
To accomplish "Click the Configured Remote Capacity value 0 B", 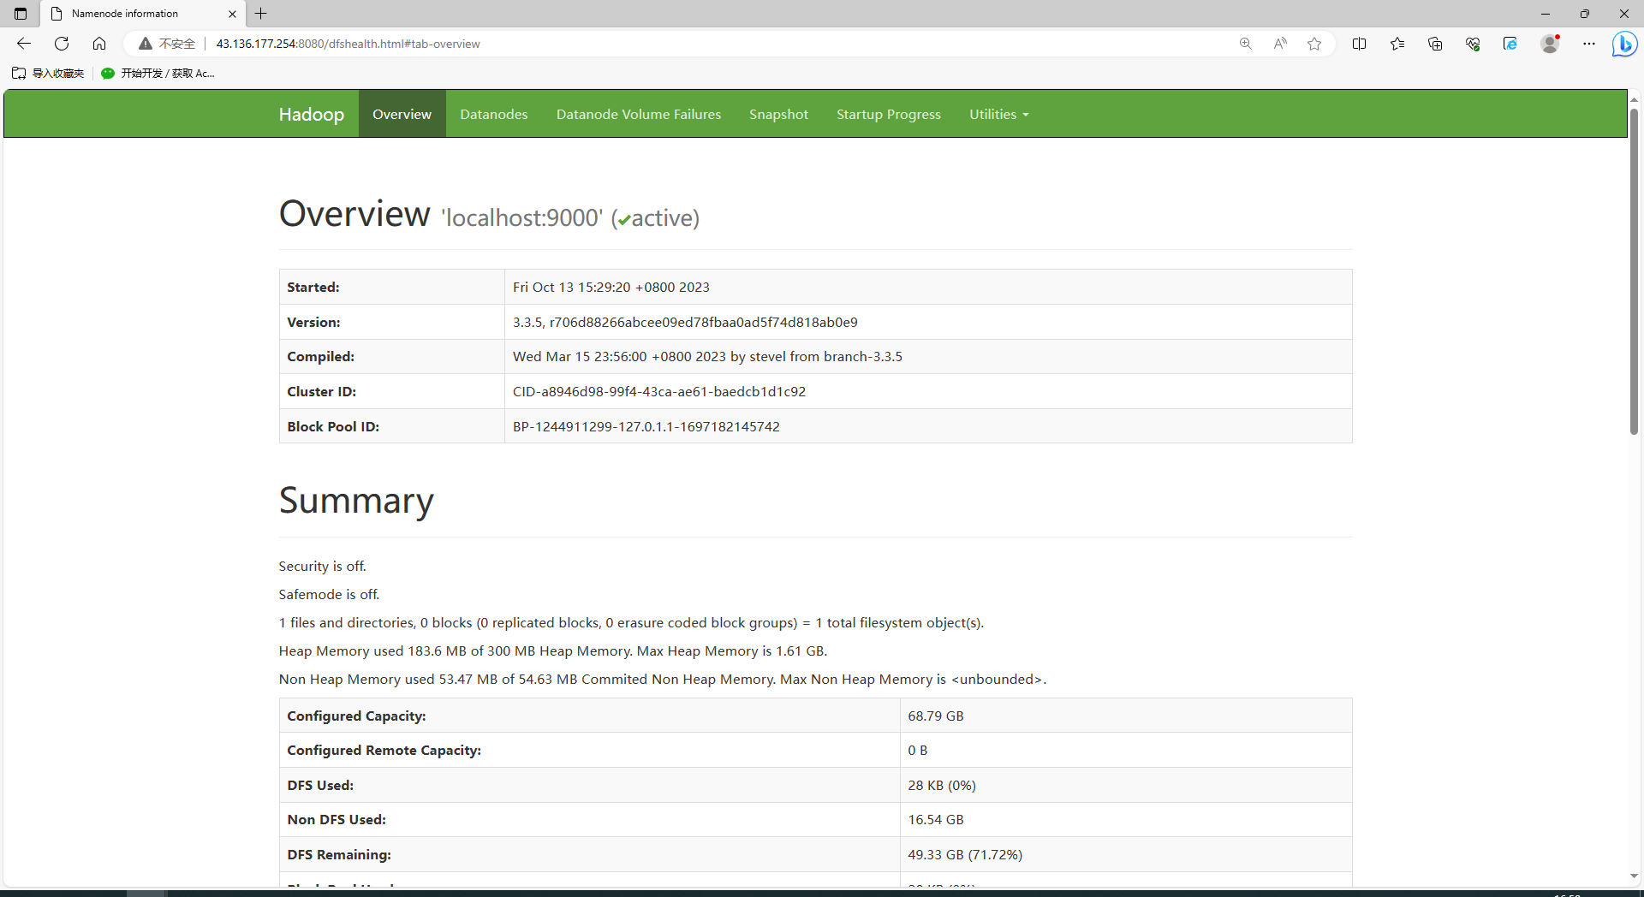I will pos(918,751).
